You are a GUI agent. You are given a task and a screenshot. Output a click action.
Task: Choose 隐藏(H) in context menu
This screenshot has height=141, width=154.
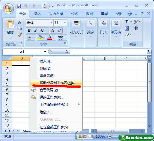[x=56, y=112]
